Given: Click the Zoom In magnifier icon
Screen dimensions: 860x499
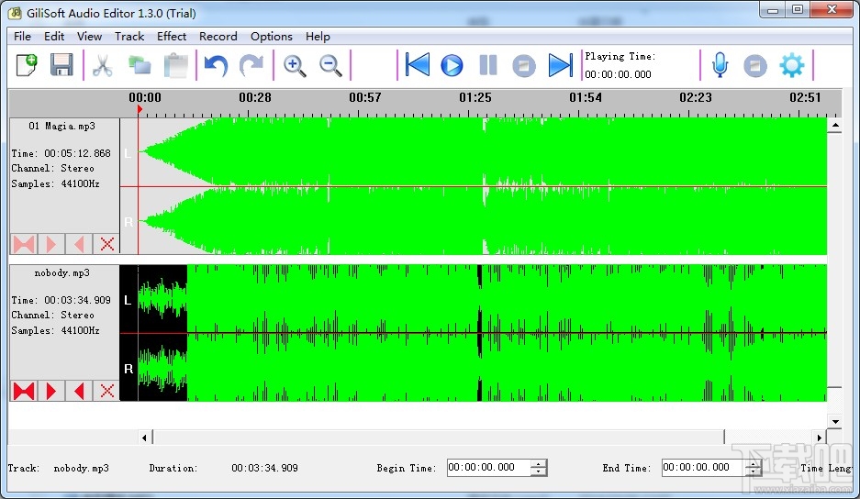Looking at the screenshot, I should (x=295, y=65).
